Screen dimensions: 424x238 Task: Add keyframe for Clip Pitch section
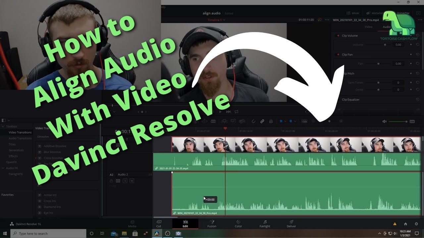(x=411, y=74)
